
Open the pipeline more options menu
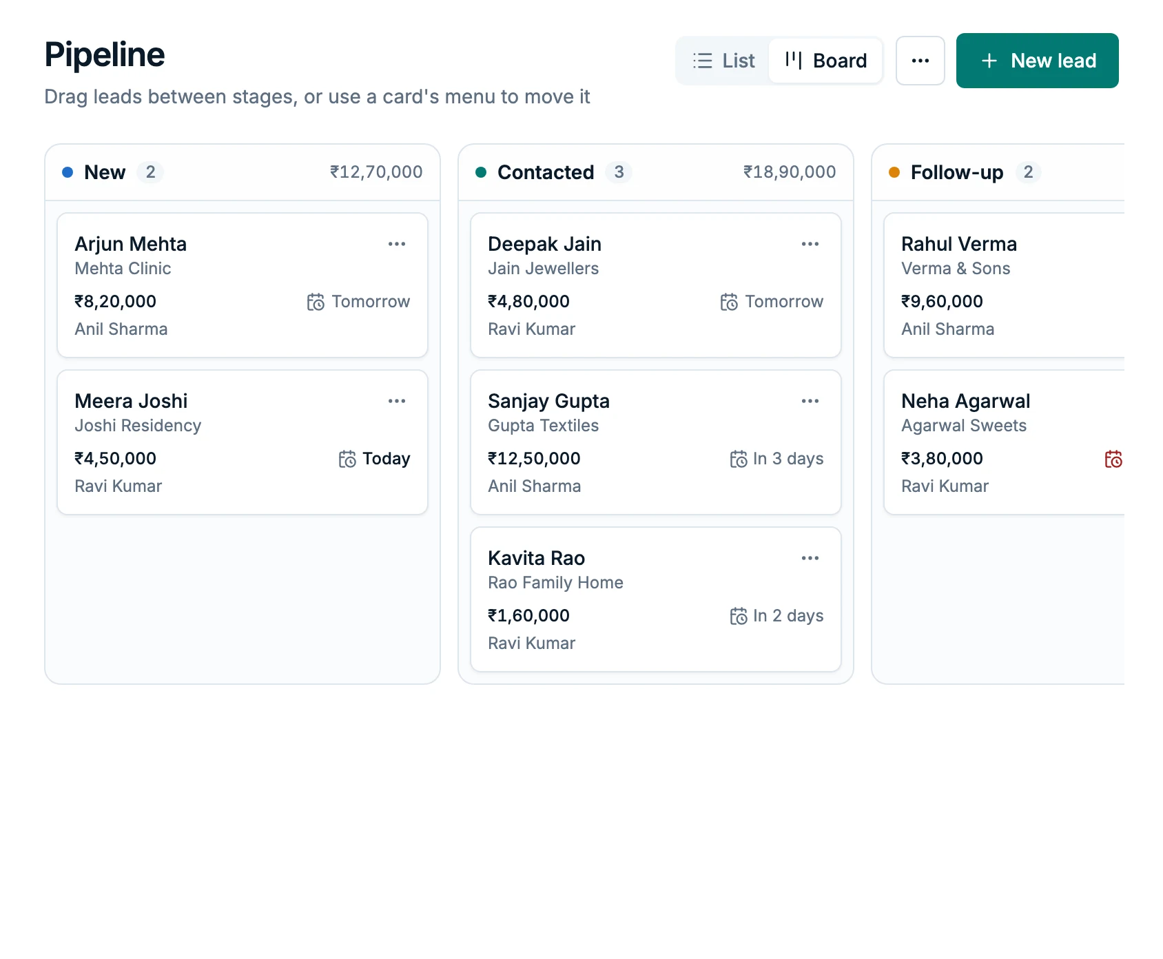pos(920,61)
